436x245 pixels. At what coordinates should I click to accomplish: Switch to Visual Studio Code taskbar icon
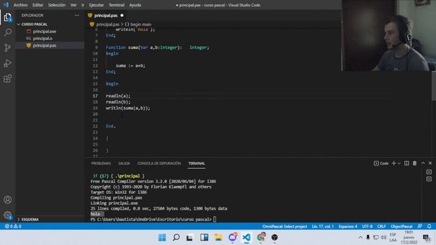(x=247, y=238)
